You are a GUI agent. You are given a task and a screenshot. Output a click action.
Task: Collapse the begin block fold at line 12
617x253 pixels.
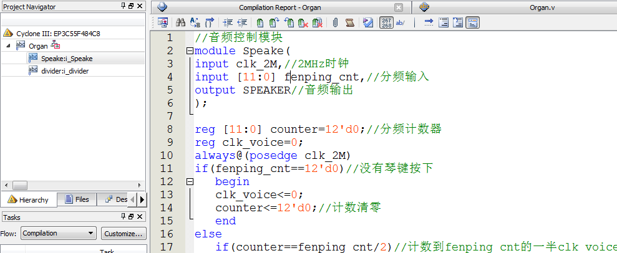pos(190,181)
